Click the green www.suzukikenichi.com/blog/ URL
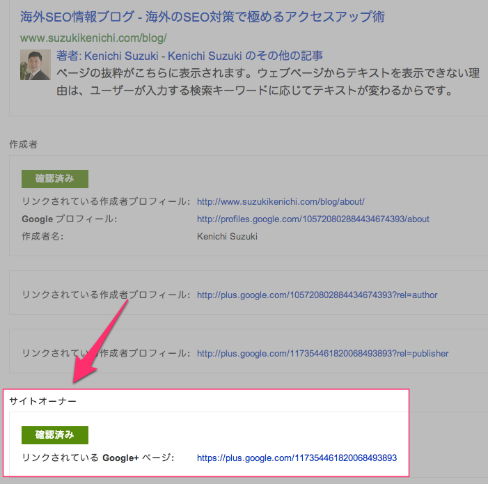This screenshot has width=488, height=484. pyautogui.click(x=93, y=38)
